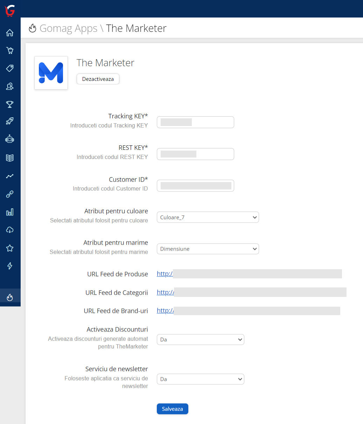
Task: Open the flame Gomag Apps sidebar icon
Action: (10, 297)
